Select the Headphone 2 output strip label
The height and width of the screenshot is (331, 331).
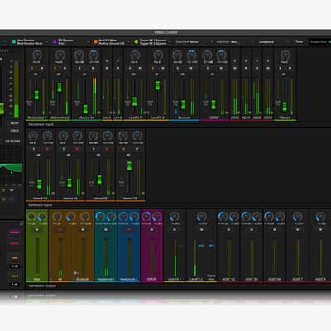click(x=129, y=280)
